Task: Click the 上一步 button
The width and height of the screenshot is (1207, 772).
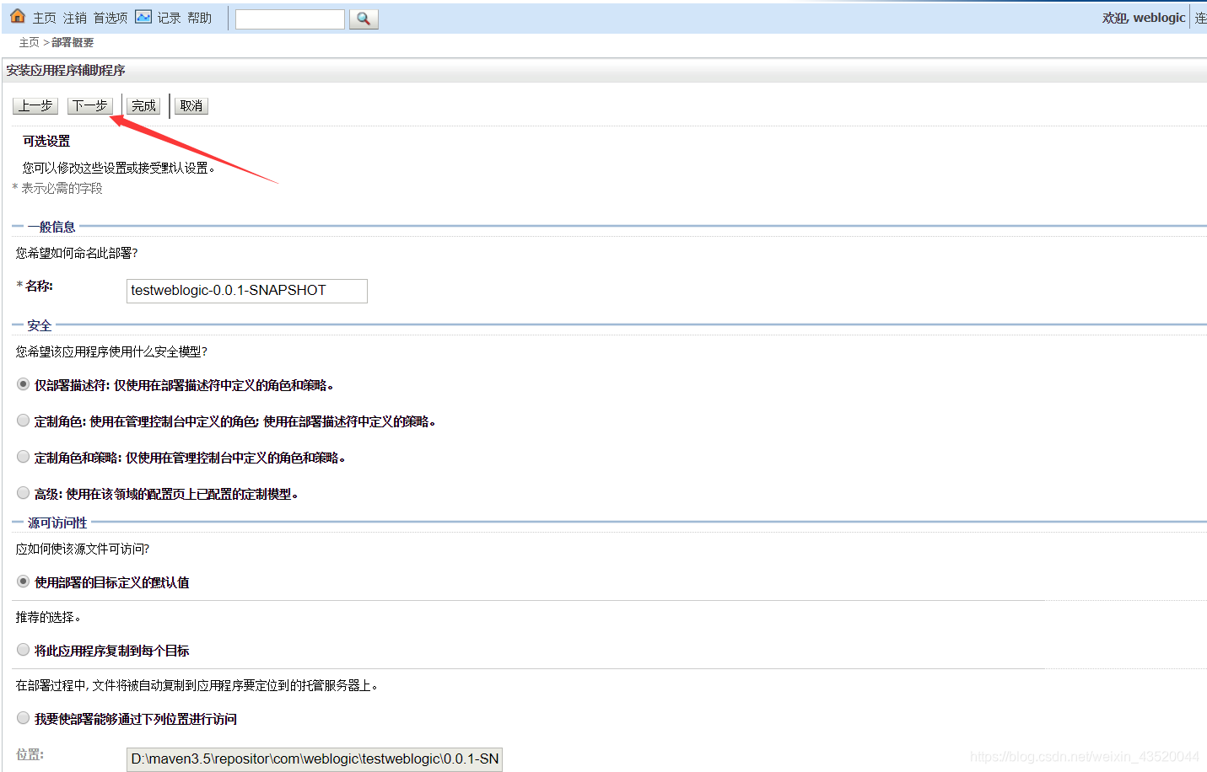Action: pyautogui.click(x=35, y=105)
